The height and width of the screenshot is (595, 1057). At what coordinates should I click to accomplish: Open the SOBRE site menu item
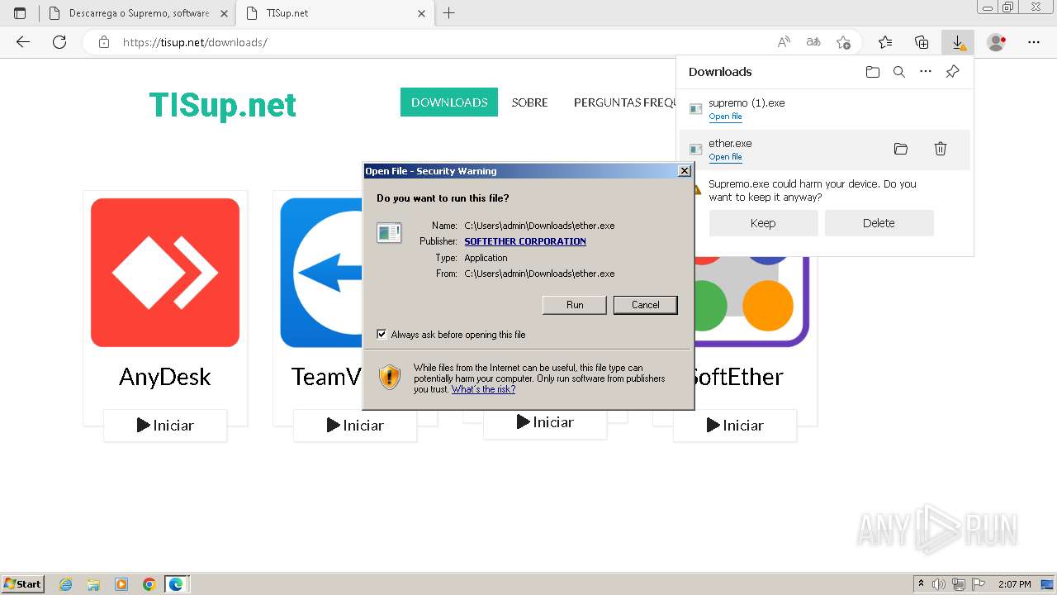pyautogui.click(x=529, y=102)
